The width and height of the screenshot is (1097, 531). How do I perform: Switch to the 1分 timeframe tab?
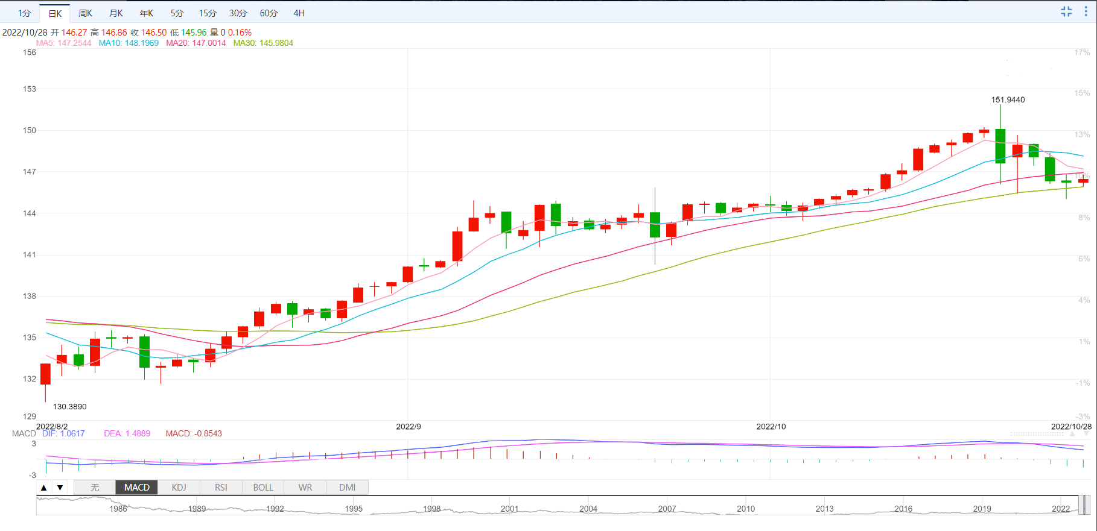point(24,13)
